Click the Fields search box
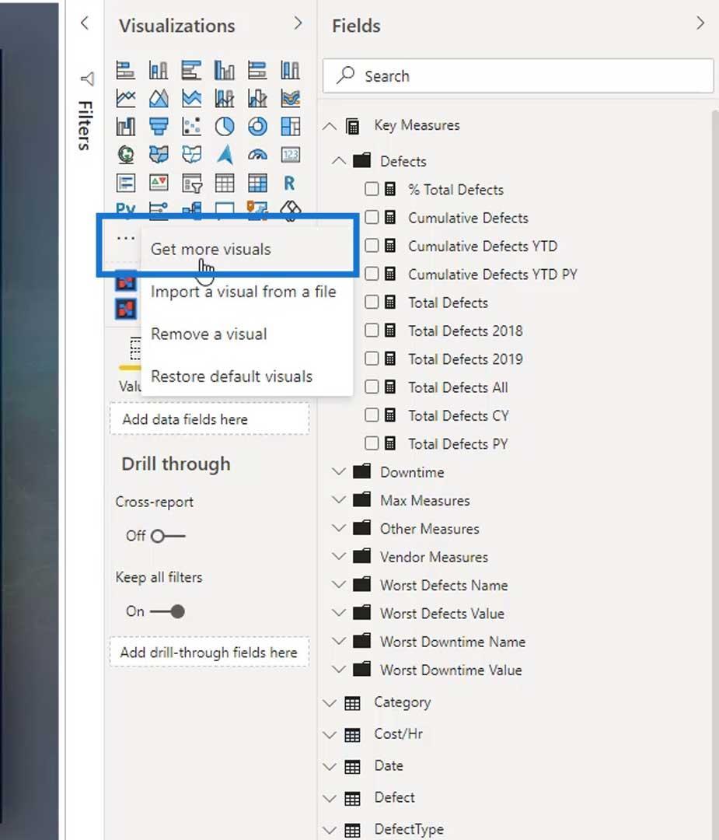This screenshot has height=840, width=719. [518, 75]
